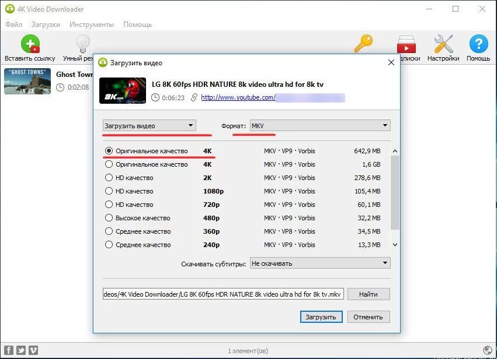Select Среднее качество 240p option
The image size is (497, 359).
coord(109,245)
